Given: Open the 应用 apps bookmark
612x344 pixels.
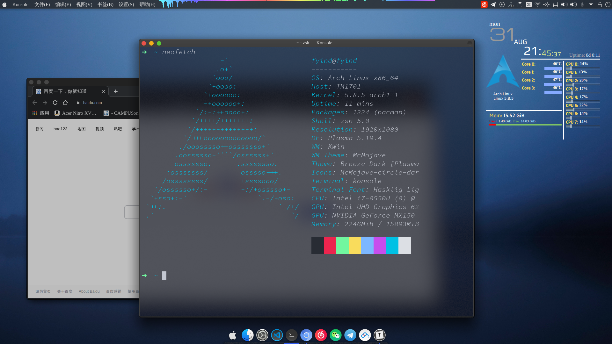Looking at the screenshot, I should pyautogui.click(x=41, y=113).
